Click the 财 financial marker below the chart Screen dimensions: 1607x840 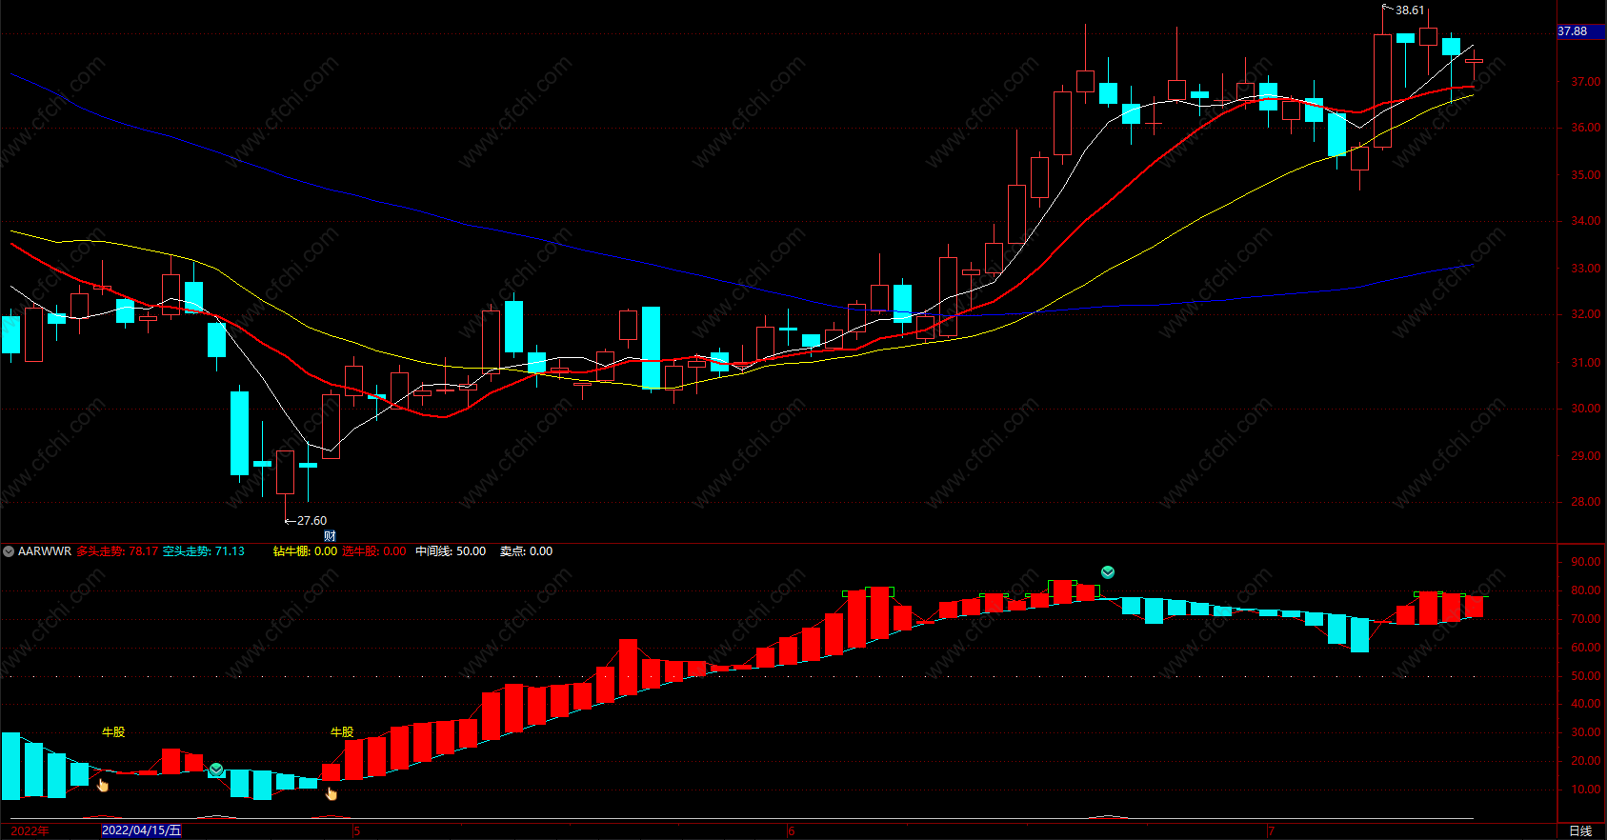pos(330,535)
